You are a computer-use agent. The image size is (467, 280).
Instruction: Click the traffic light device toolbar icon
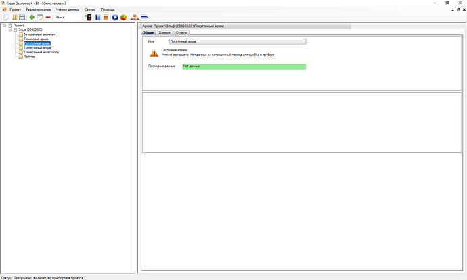coord(88,17)
